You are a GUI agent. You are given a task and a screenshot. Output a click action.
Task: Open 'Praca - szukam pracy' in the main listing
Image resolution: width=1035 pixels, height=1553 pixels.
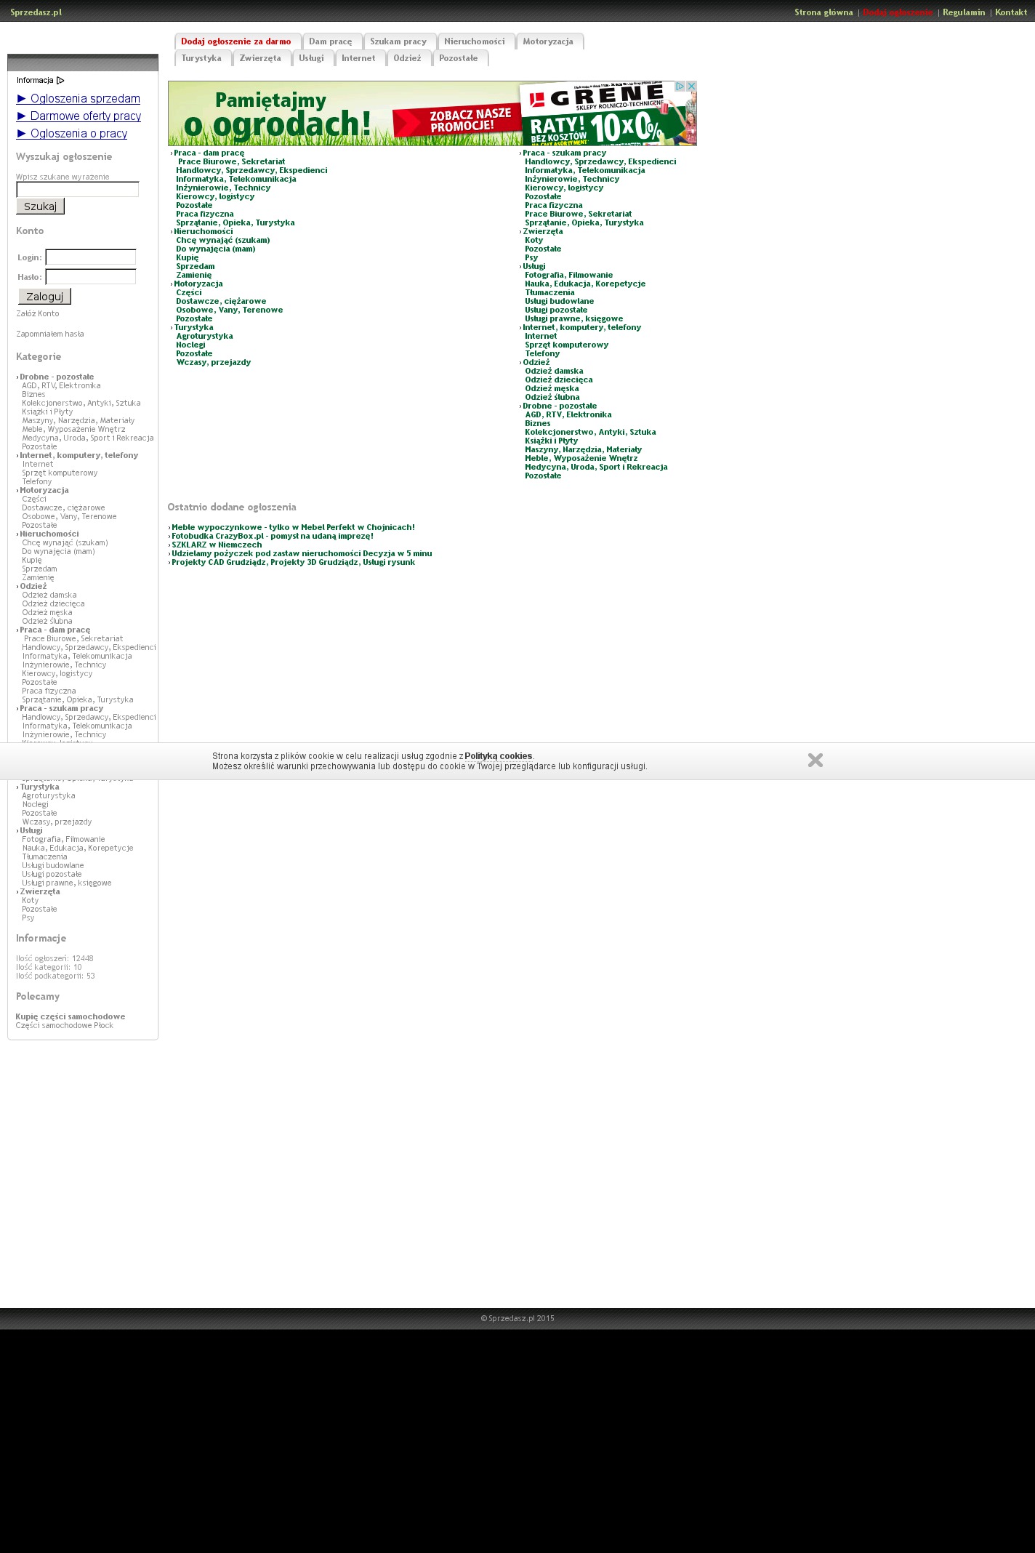565,153
